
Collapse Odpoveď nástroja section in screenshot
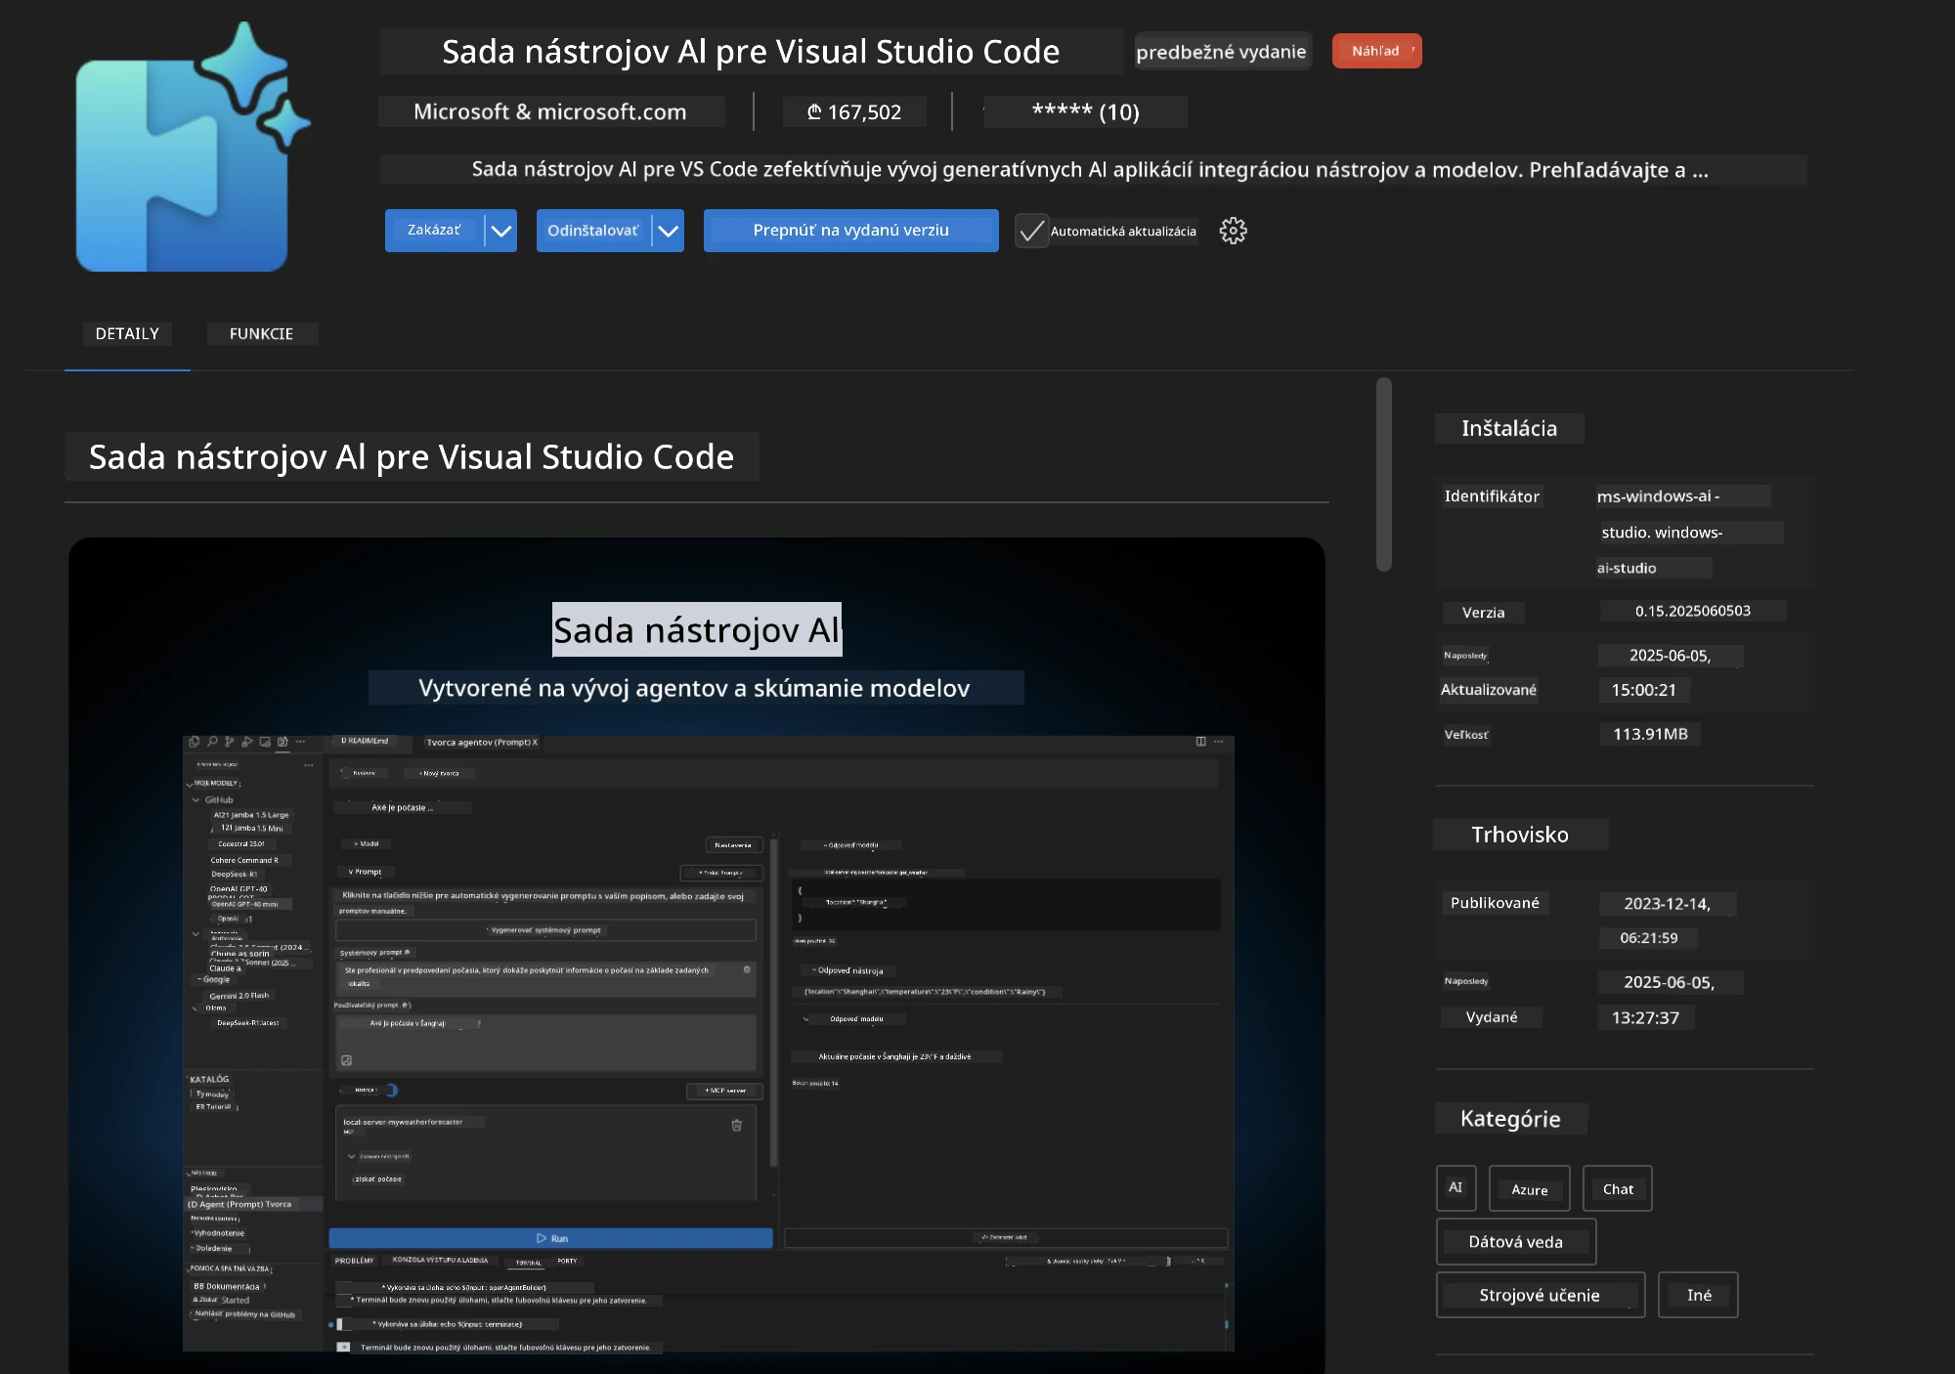(848, 970)
